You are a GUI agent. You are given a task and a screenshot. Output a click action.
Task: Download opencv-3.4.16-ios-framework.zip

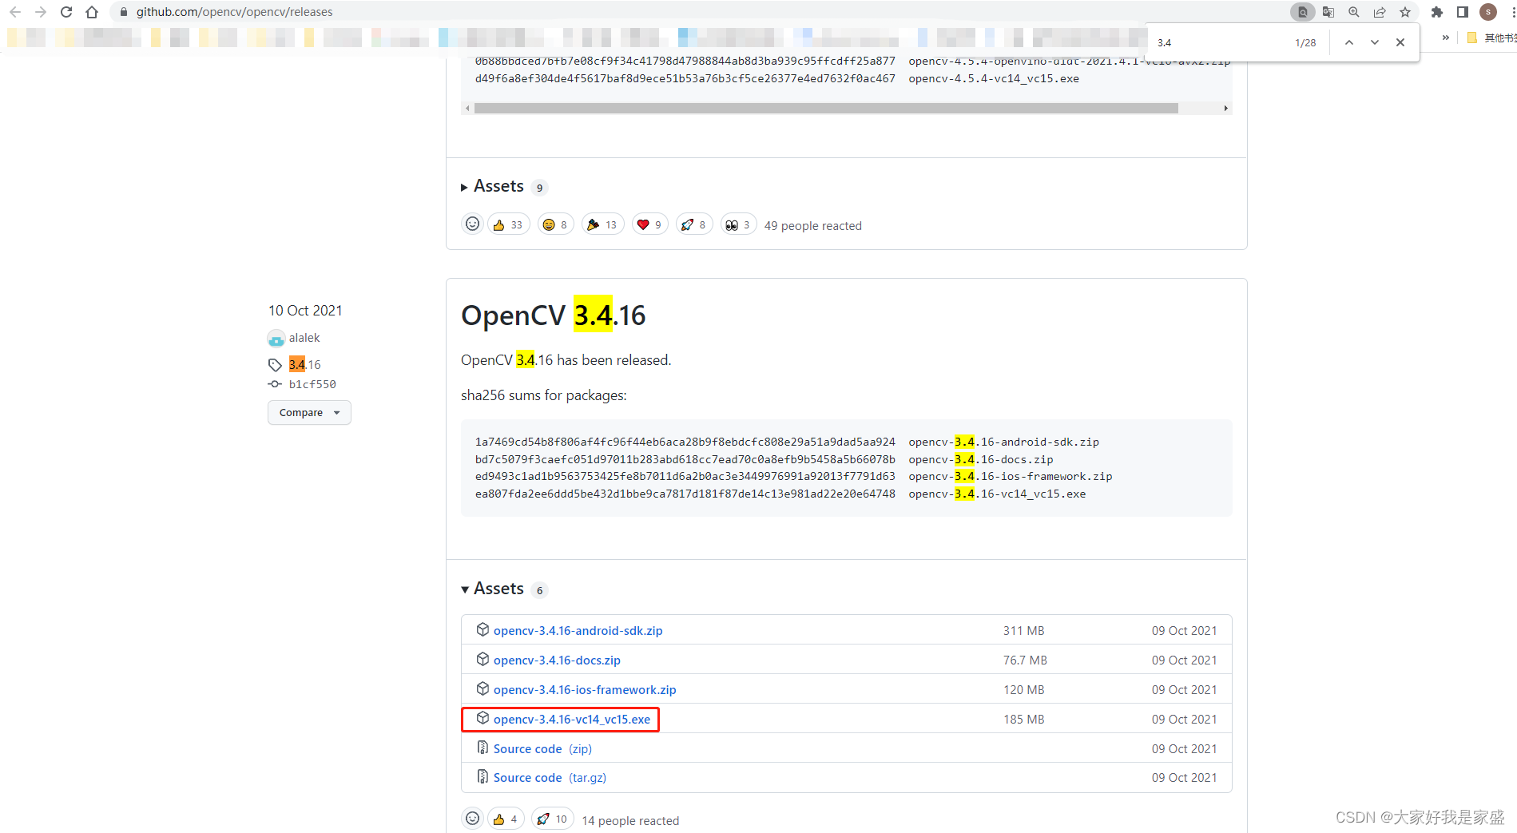[x=585, y=689]
